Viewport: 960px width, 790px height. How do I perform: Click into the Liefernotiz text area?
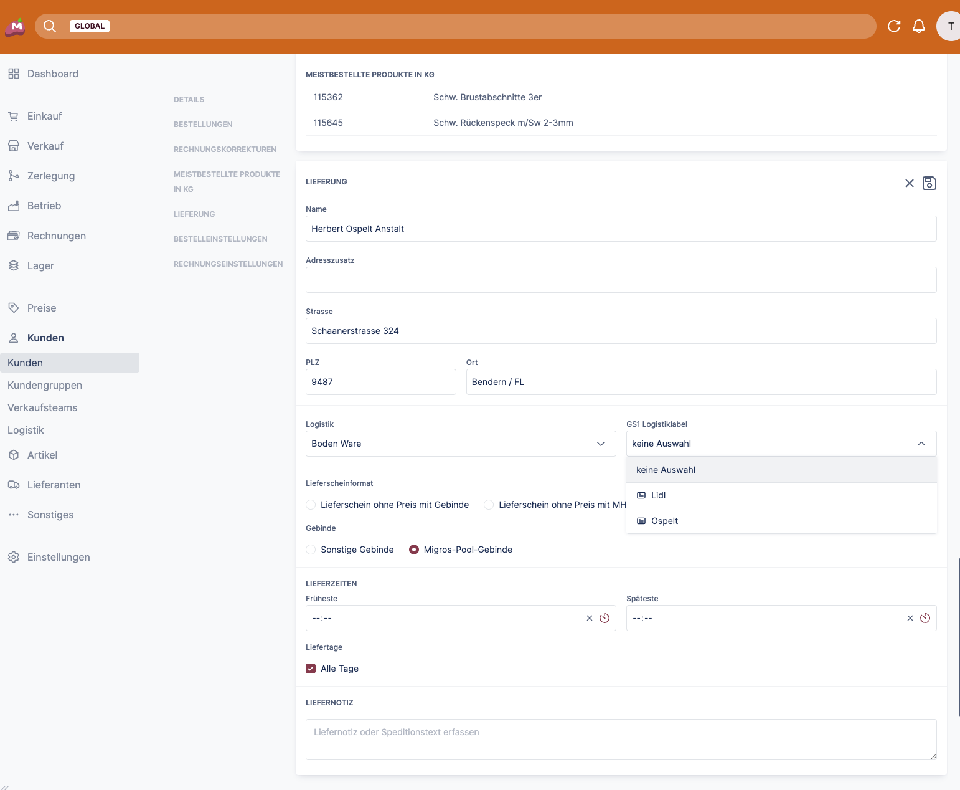point(620,739)
